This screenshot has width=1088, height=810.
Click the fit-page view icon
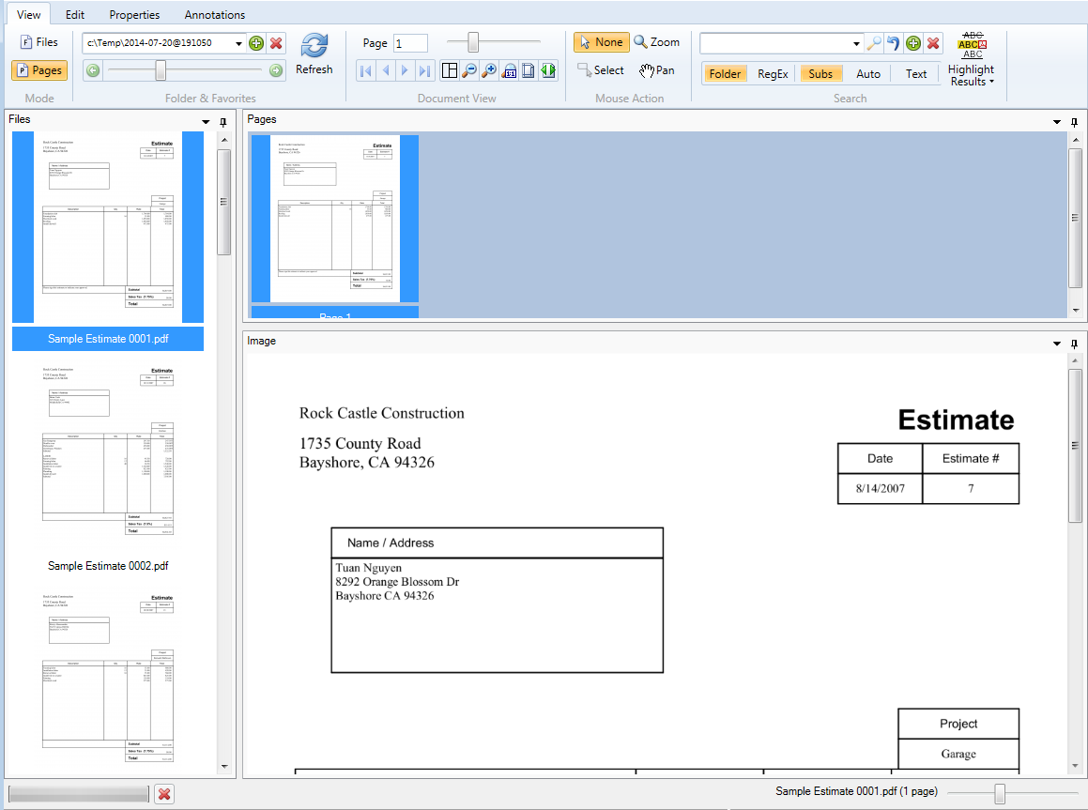coord(528,70)
